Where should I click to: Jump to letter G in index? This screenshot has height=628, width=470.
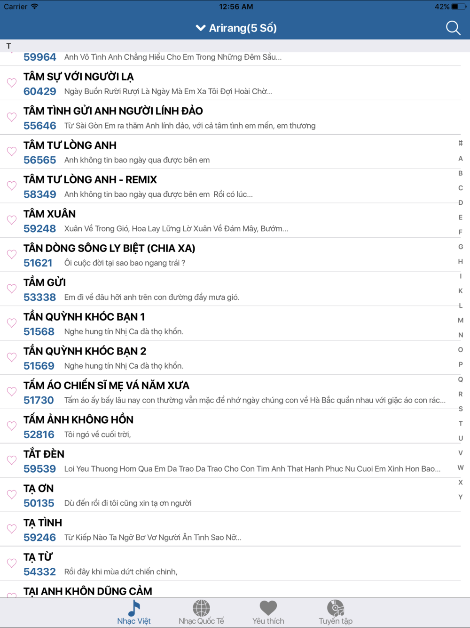click(x=461, y=247)
